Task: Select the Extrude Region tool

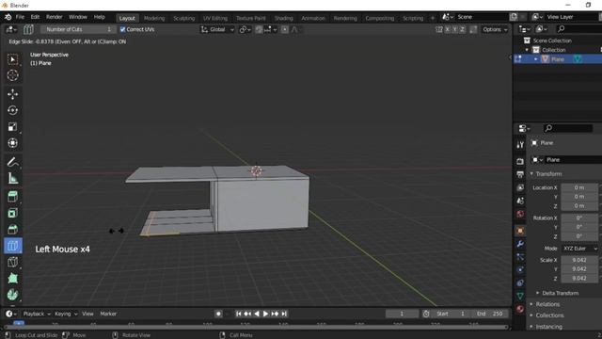Action: 12,197
